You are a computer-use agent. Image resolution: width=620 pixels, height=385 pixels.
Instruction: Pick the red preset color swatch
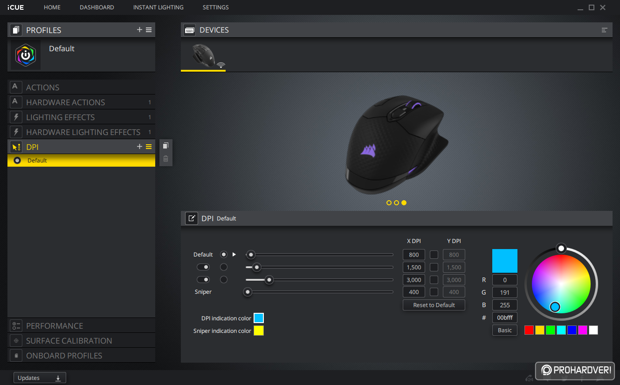pos(529,330)
